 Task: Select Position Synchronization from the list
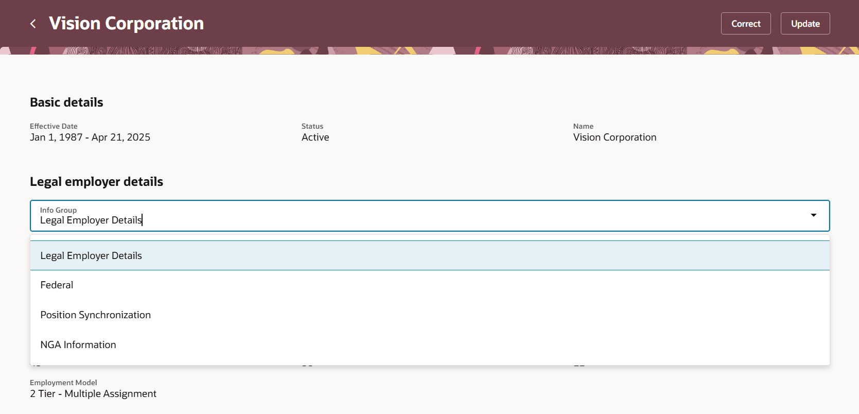[430, 315]
